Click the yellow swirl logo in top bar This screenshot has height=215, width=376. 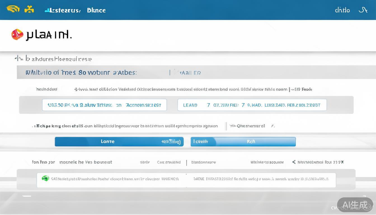[x=13, y=9]
